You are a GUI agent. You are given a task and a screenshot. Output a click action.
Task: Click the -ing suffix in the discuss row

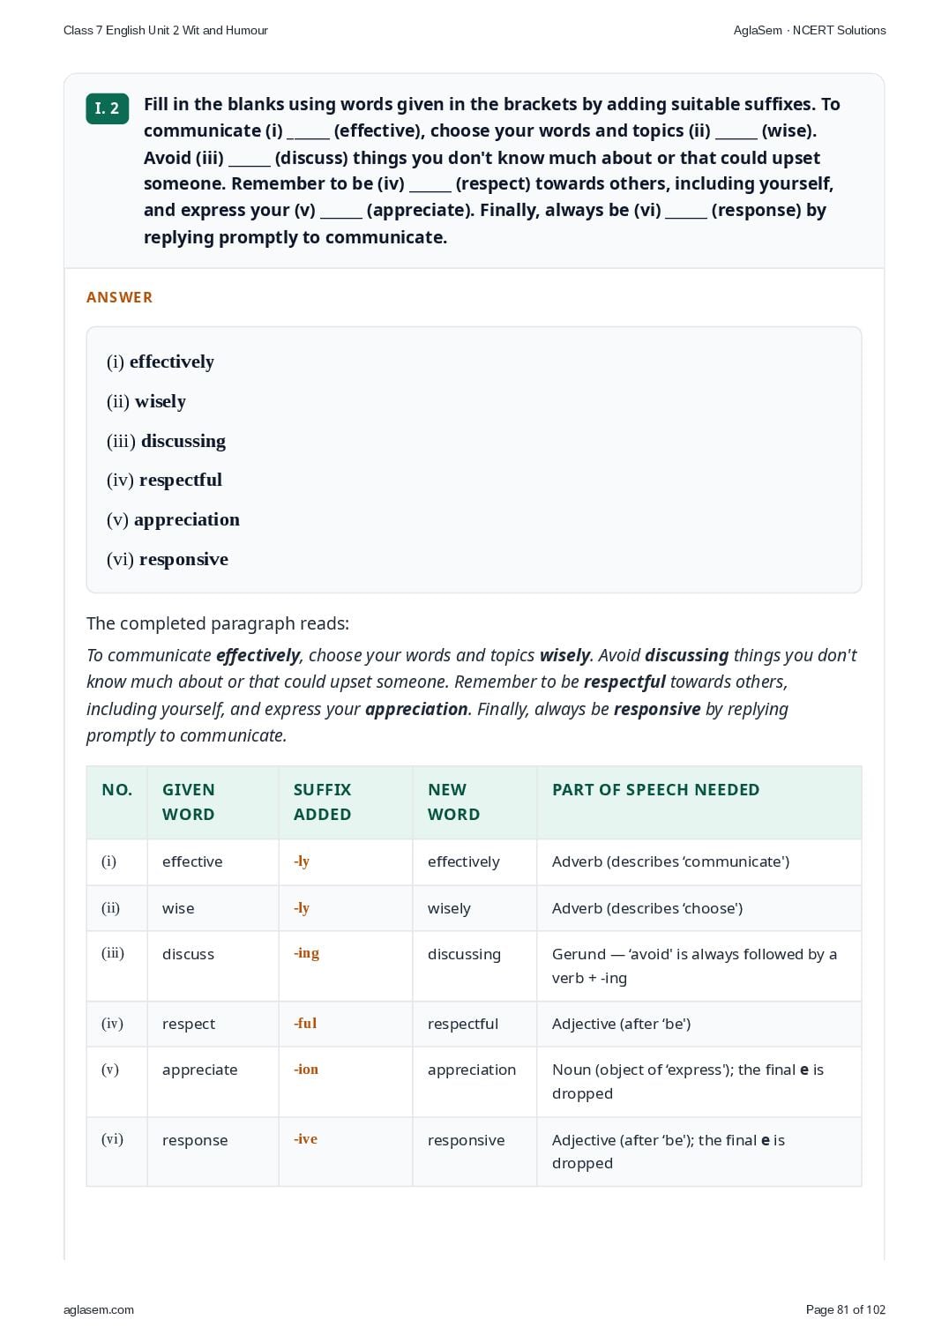point(307,953)
